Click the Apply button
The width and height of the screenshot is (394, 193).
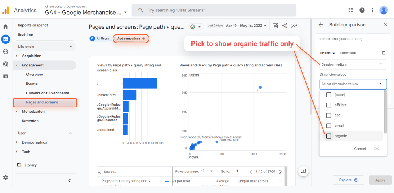click(x=380, y=180)
